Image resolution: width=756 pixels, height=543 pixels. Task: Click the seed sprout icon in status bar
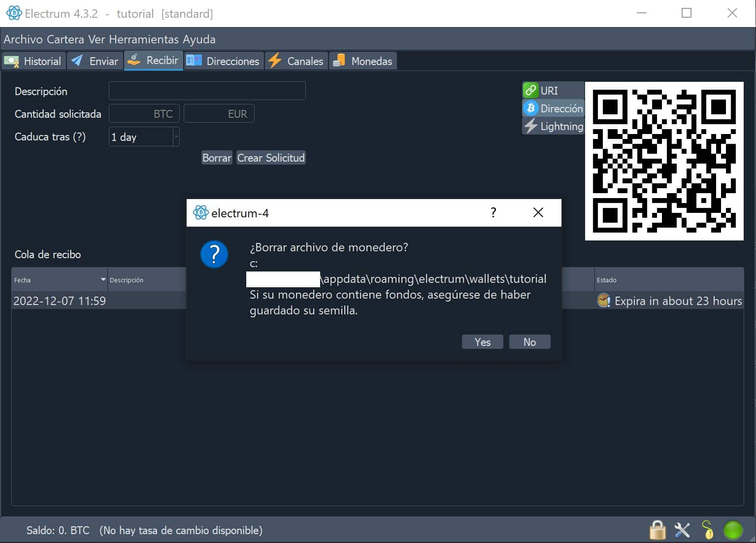708,530
